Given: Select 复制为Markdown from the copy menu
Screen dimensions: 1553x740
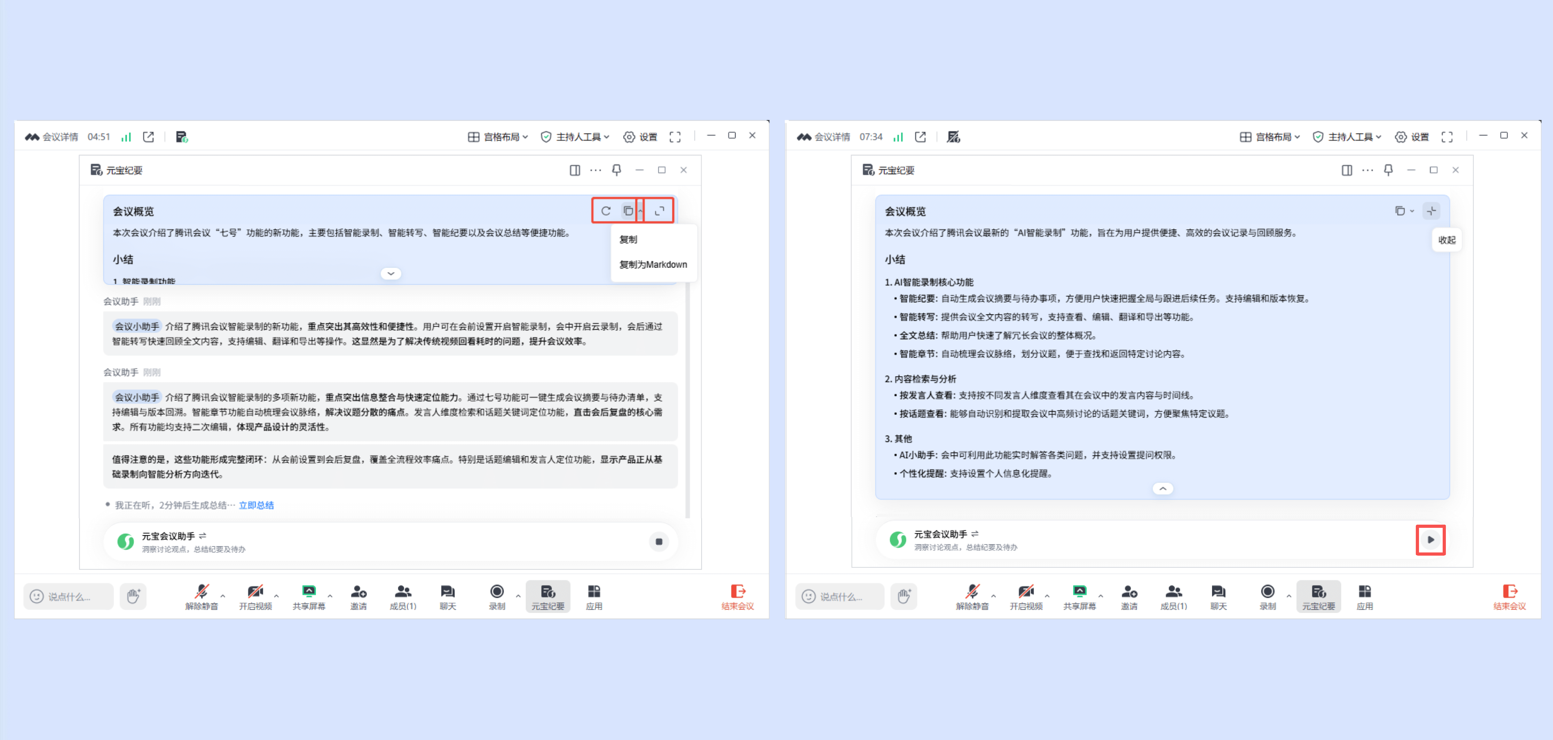Looking at the screenshot, I should (x=653, y=264).
